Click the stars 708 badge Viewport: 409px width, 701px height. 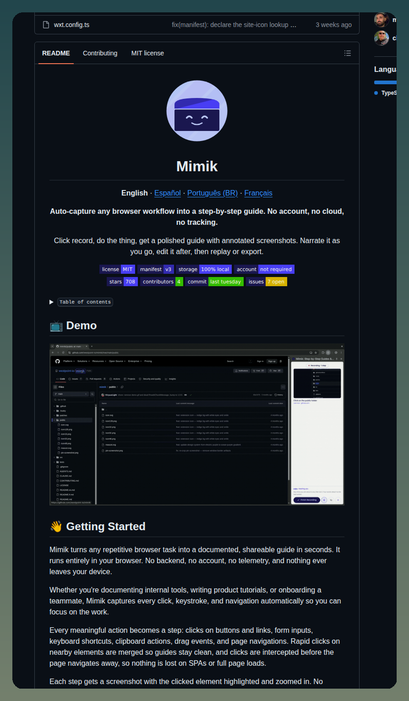click(x=122, y=282)
